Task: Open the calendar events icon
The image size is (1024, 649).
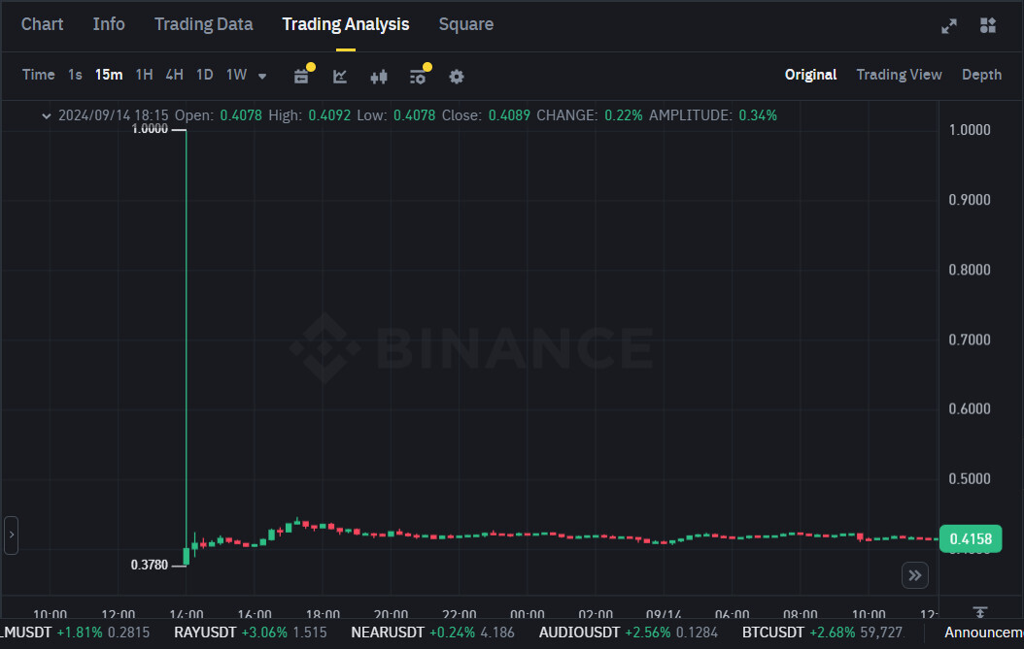Action: pyautogui.click(x=302, y=77)
